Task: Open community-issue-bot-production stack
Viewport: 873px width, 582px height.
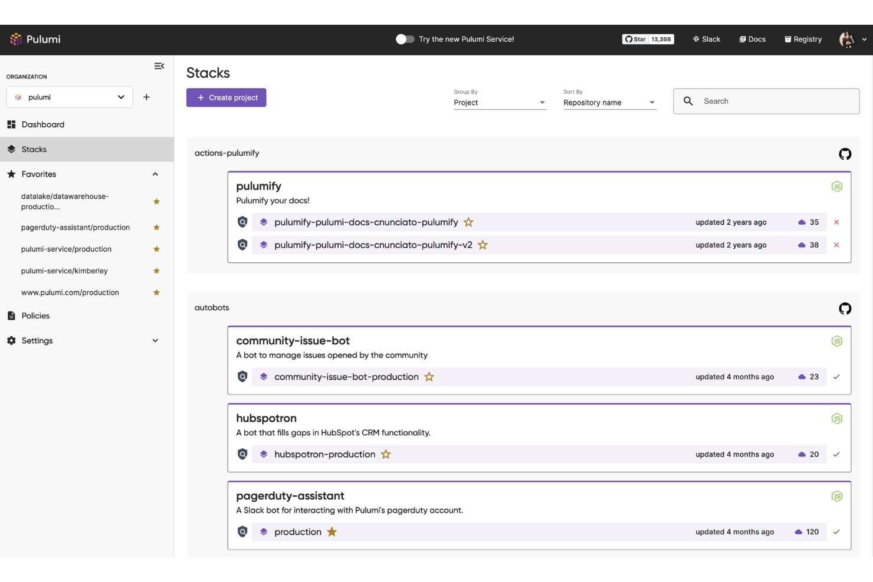Action: click(x=347, y=377)
